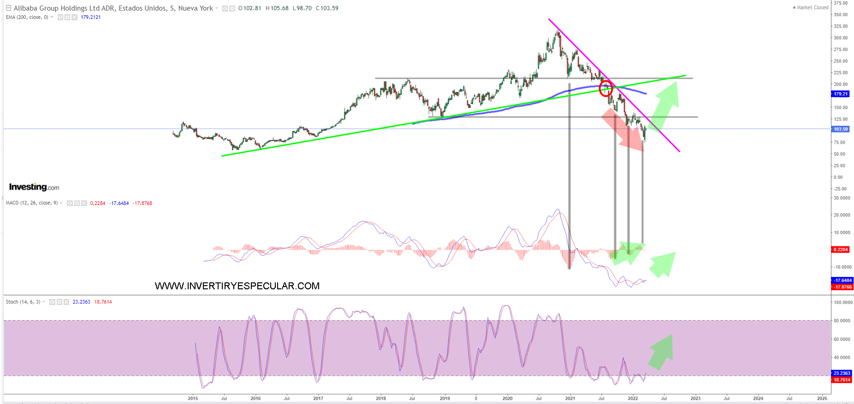Hide the MACD indicator with eye icon
The width and height of the screenshot is (854, 404).
[x=70, y=203]
